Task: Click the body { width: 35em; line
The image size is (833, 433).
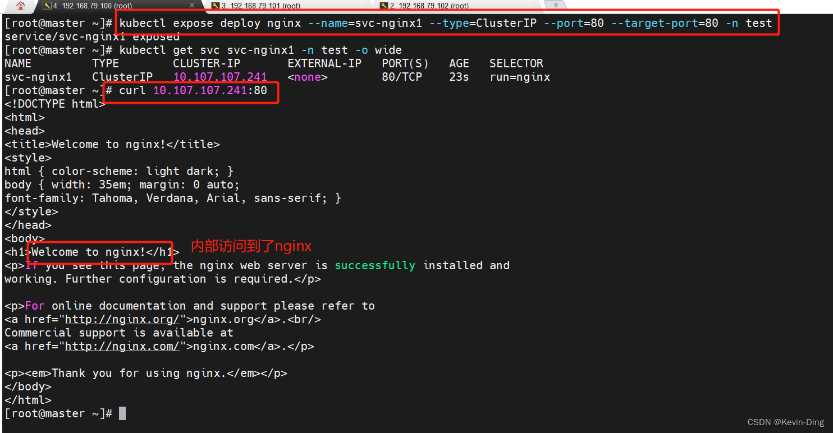Action: 122,185
